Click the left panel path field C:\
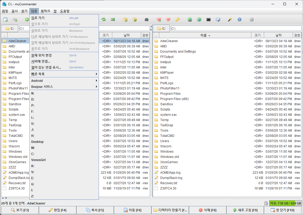Image resolution: width=303 pixels, height=215 pixels. [x=84, y=28]
